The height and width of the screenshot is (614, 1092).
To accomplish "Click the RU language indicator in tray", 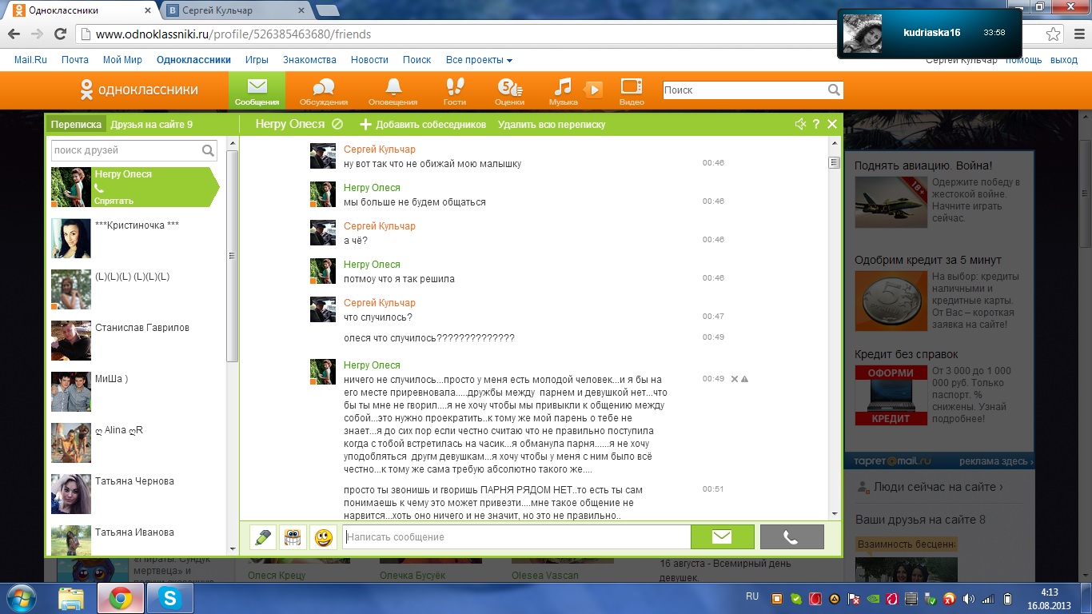I will 752,596.
